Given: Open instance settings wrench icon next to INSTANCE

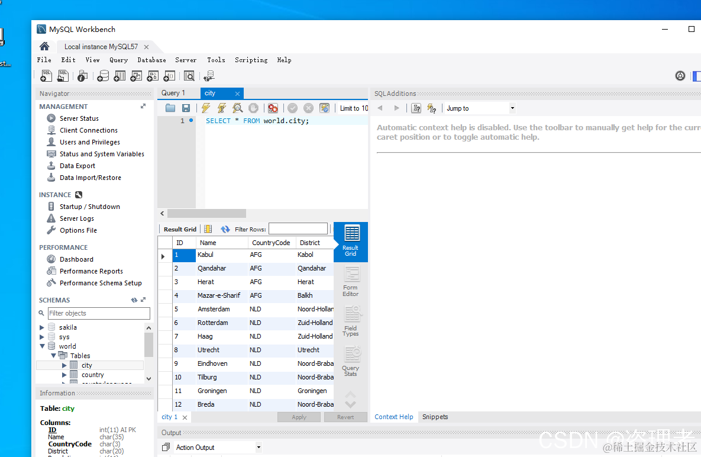Looking at the screenshot, I should pyautogui.click(x=79, y=195).
